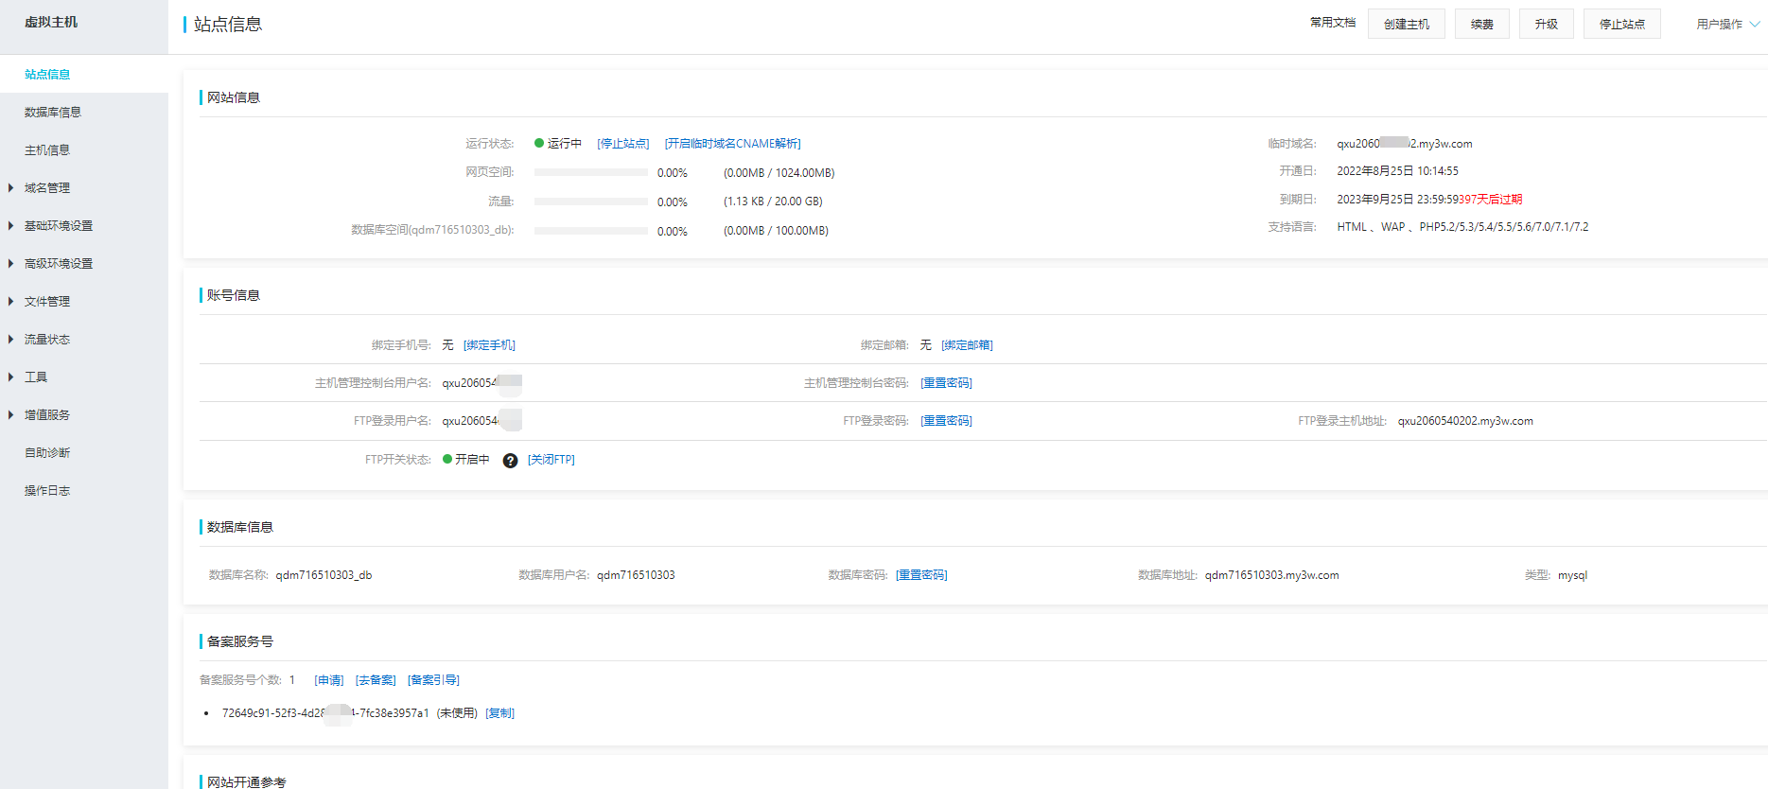This screenshot has height=789, width=1768.
Task: Click 停止站点 link next to running status
Action: 622,144
